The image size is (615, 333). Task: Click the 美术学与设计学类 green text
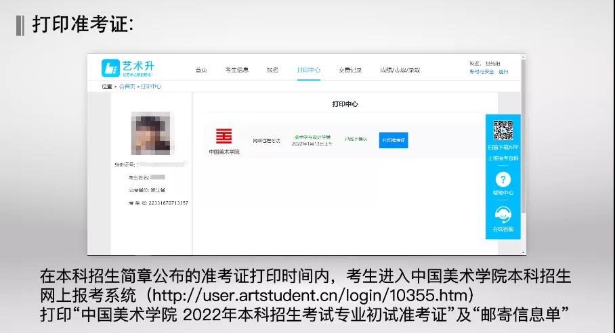coord(312,137)
